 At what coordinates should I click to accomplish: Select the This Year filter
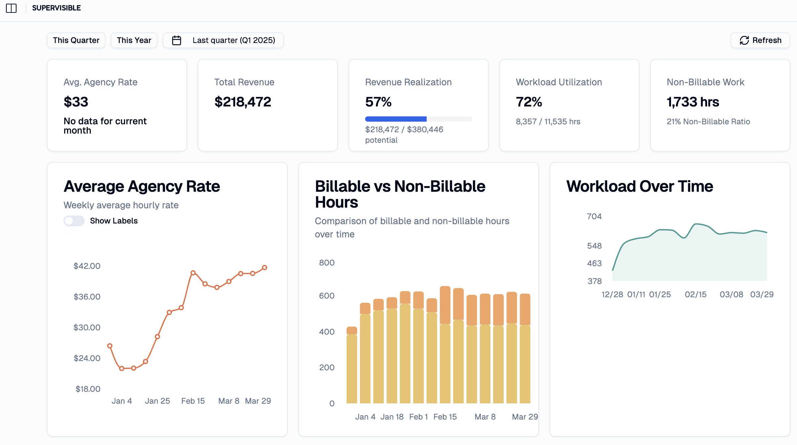[134, 40]
